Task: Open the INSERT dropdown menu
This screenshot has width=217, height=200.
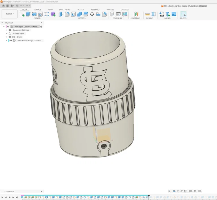Action: coord(167,18)
